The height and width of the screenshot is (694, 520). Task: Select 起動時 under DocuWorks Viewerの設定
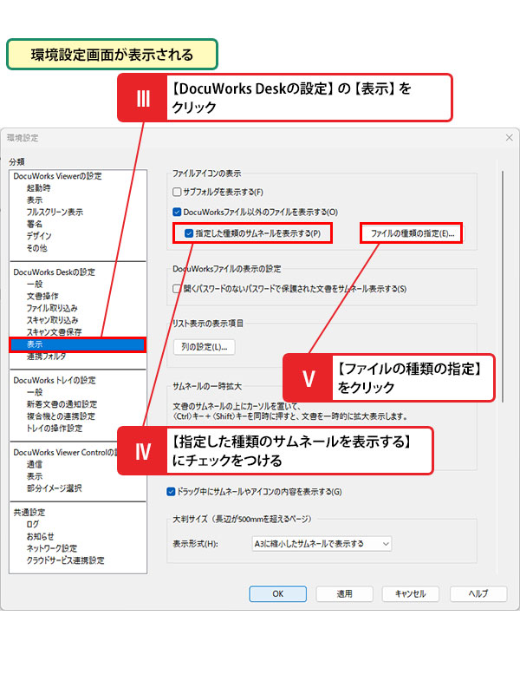pyautogui.click(x=38, y=188)
